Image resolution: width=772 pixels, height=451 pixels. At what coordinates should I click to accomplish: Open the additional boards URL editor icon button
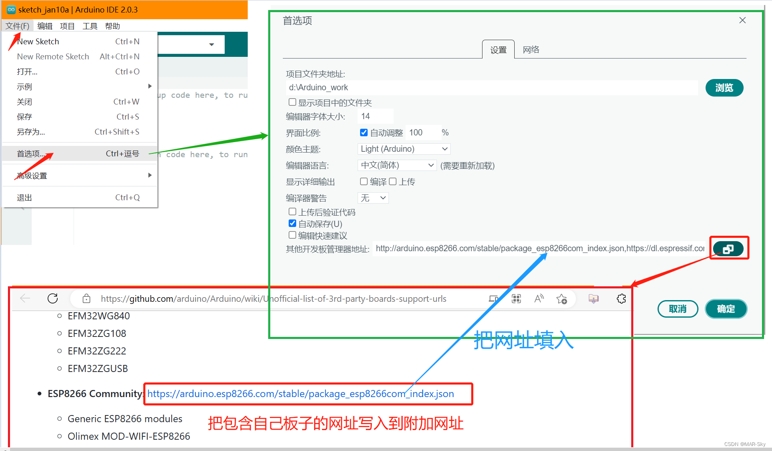pos(728,249)
